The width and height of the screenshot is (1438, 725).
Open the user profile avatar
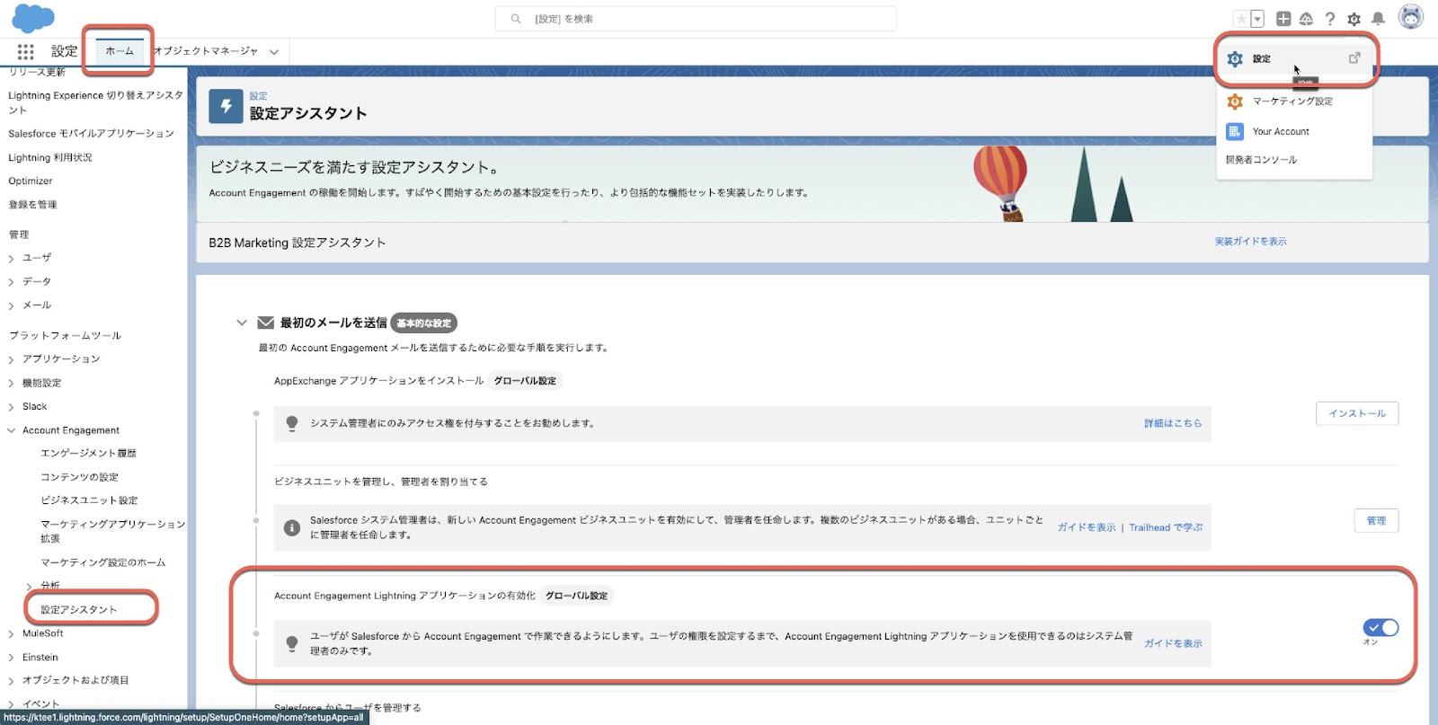point(1411,17)
